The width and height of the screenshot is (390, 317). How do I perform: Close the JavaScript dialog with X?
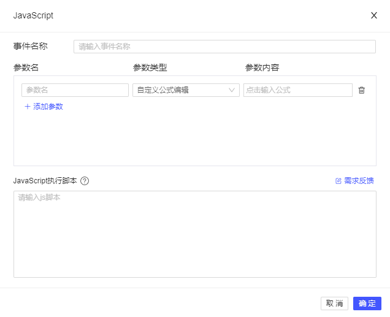[x=374, y=15]
